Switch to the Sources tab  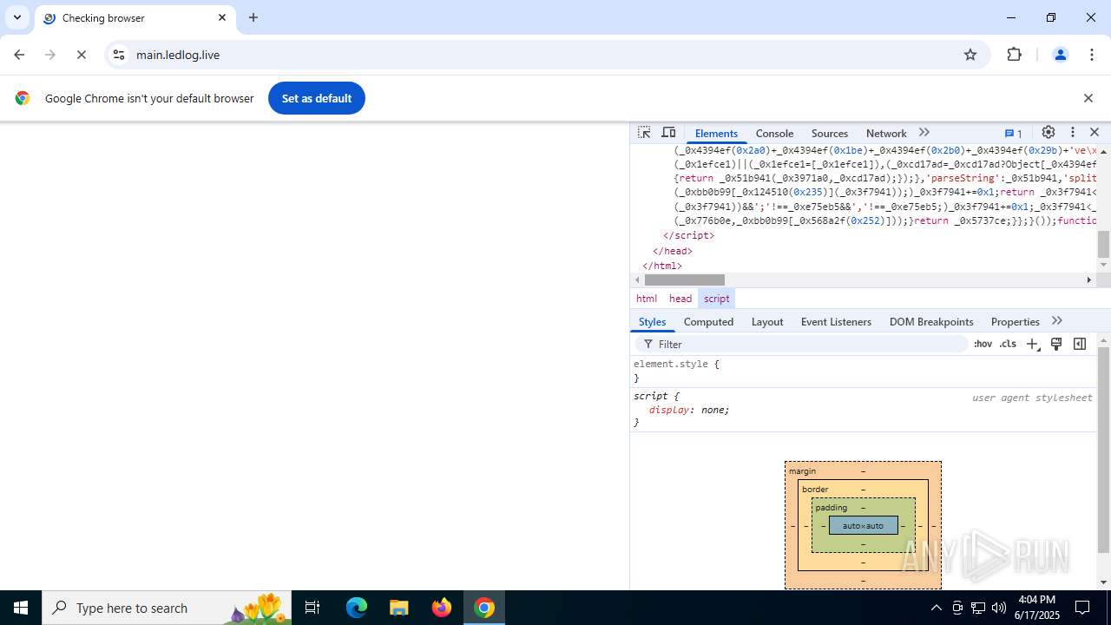coord(829,133)
